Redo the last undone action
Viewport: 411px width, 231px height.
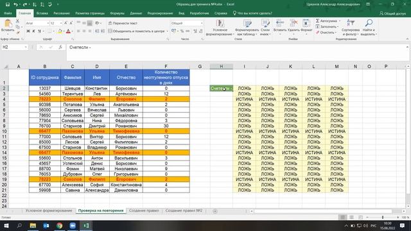(24, 4)
